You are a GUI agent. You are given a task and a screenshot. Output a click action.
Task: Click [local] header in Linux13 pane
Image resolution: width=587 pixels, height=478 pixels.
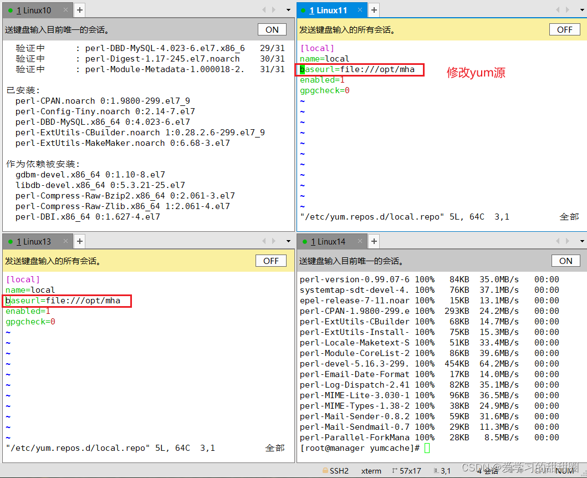coord(23,279)
